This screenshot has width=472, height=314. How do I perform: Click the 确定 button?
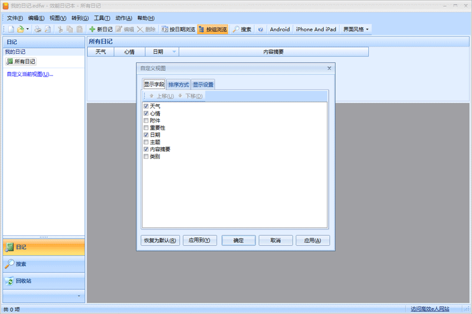(238, 240)
